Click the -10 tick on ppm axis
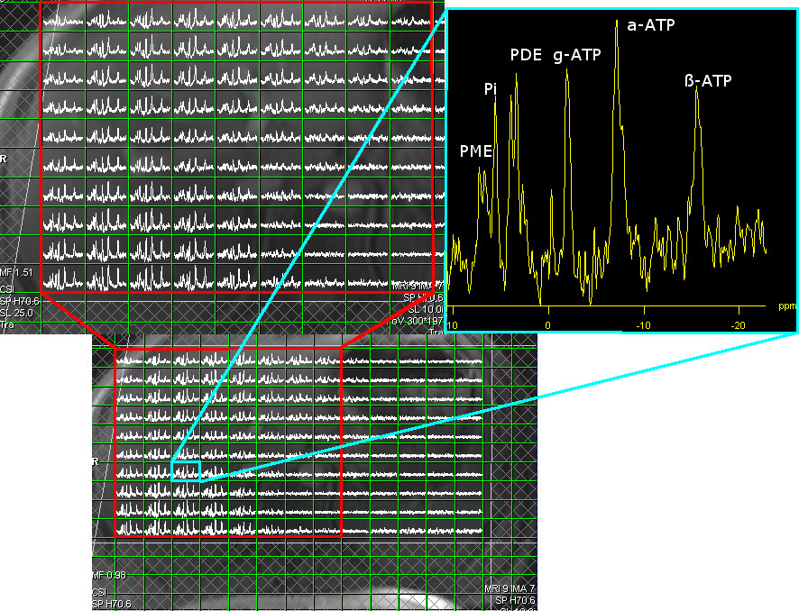The width and height of the screenshot is (799, 611). click(x=642, y=324)
